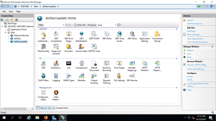Image resolution: width=216 pixels, height=121 pixels.
Task: Collapse the ASP.NET group section
Action: [x=177, y=29]
